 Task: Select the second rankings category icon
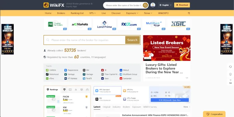(70, 90)
